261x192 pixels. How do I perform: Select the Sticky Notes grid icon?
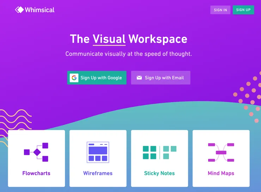point(159,153)
